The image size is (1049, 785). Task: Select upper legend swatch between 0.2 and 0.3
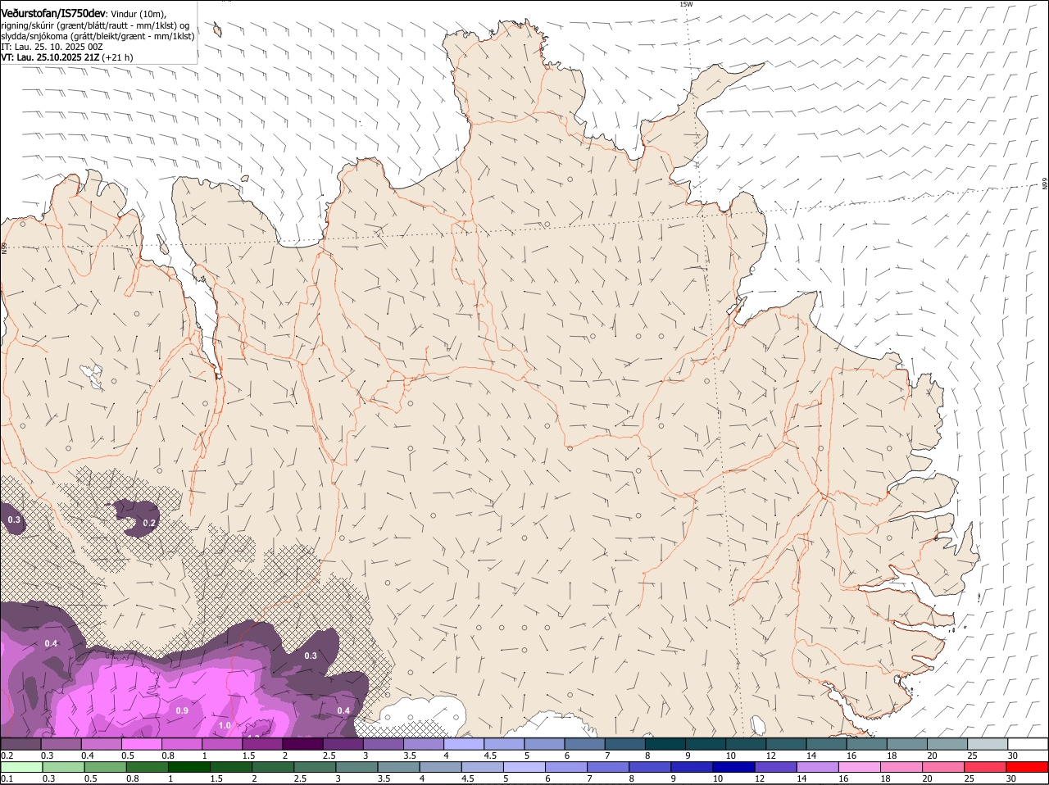21,743
